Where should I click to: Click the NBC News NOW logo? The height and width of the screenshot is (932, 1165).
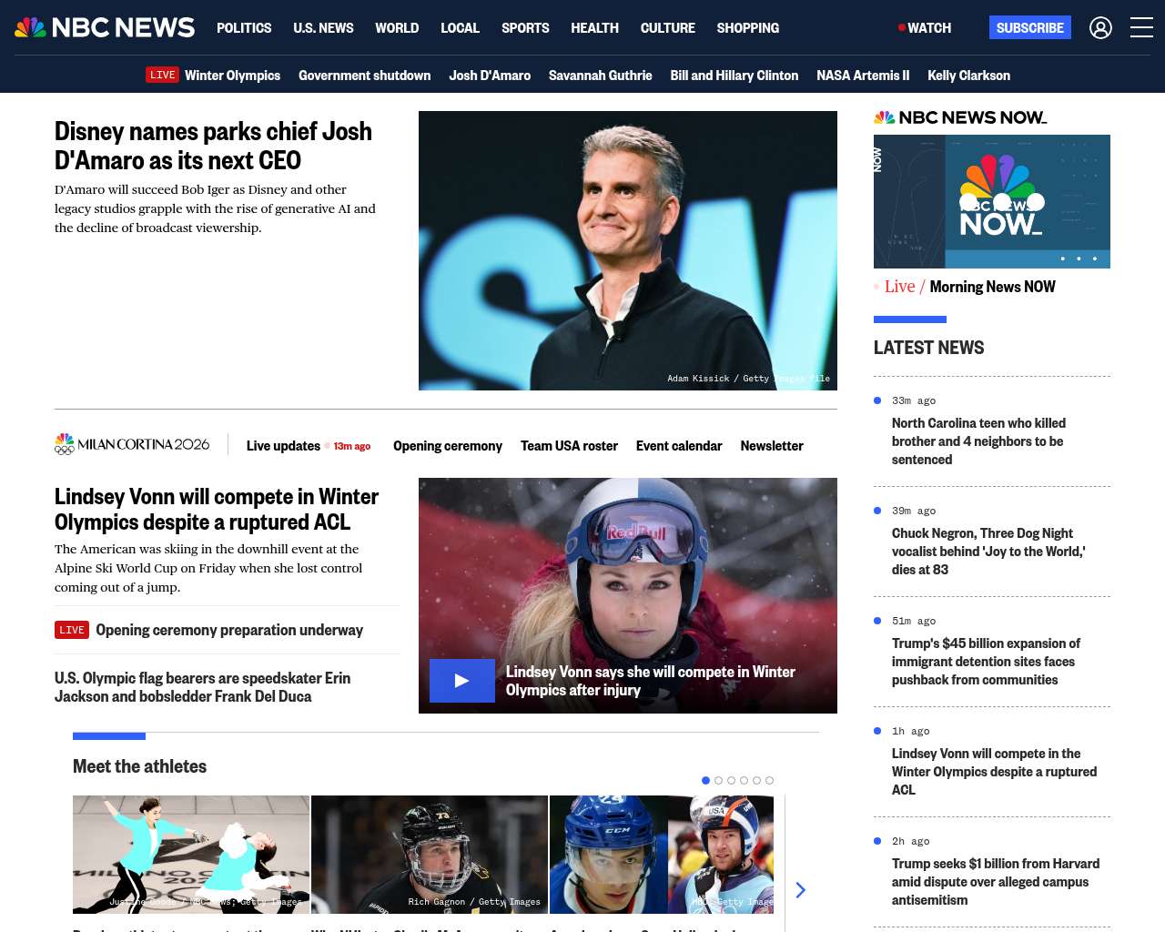click(960, 117)
